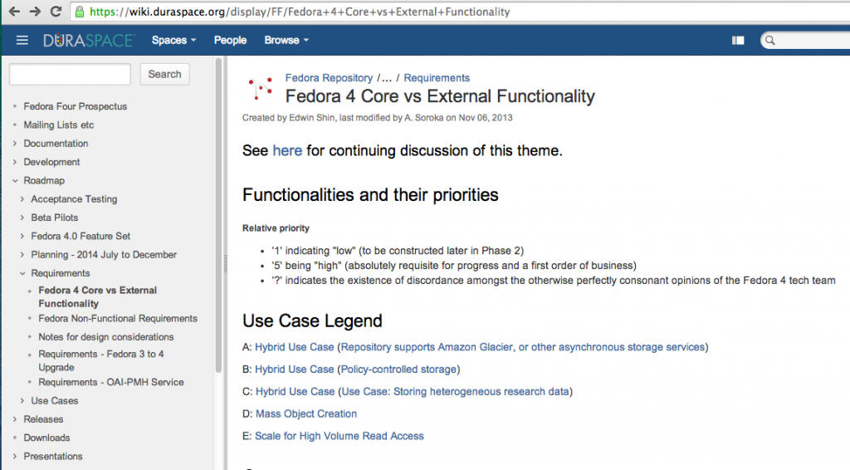Toggle the sidebar panel icon
Image resolution: width=850 pixels, height=470 pixels.
(738, 40)
